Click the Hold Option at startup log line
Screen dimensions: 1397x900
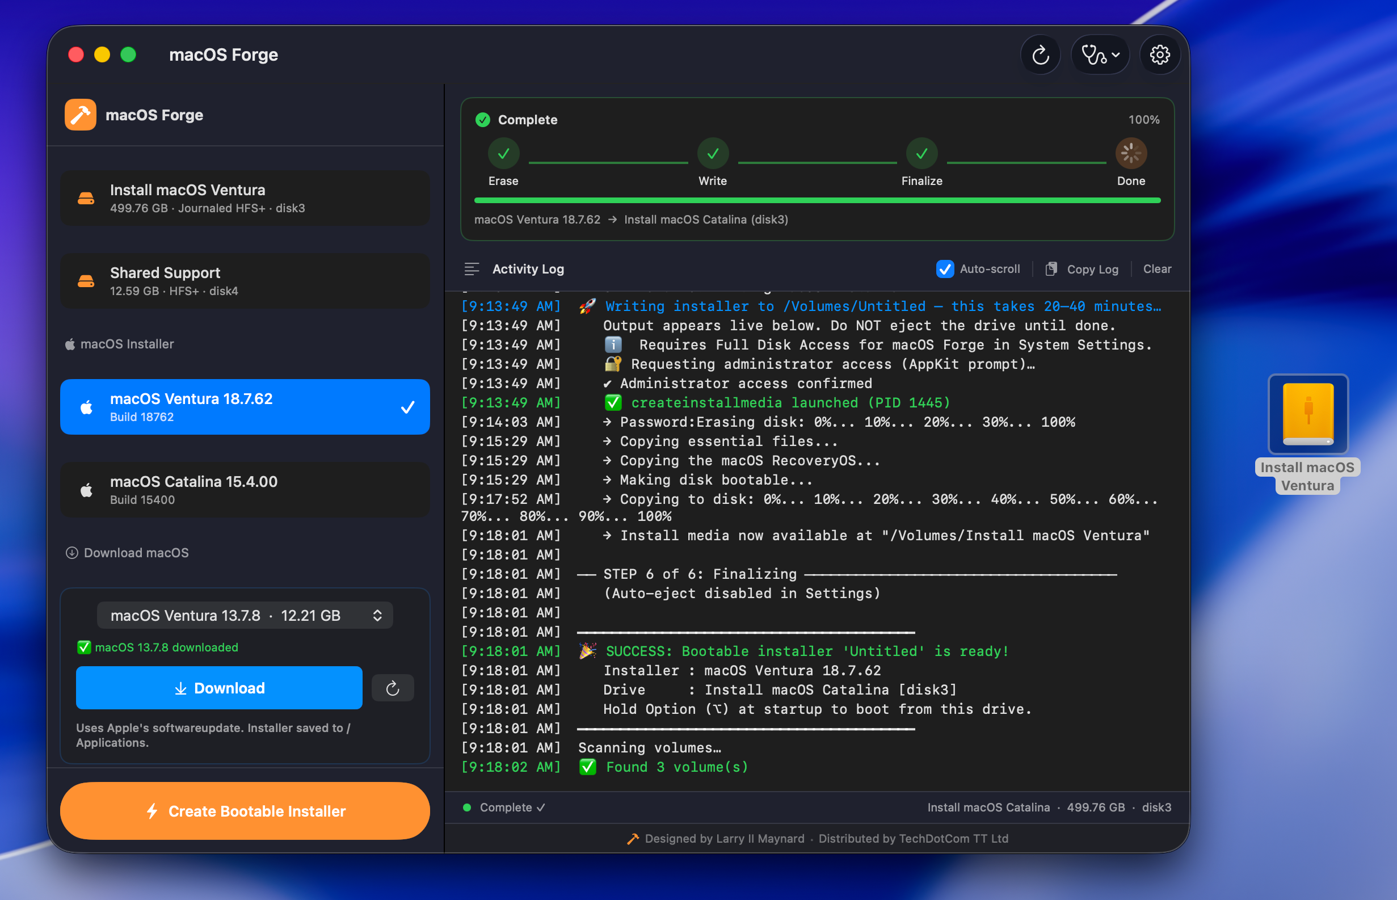(x=746, y=709)
